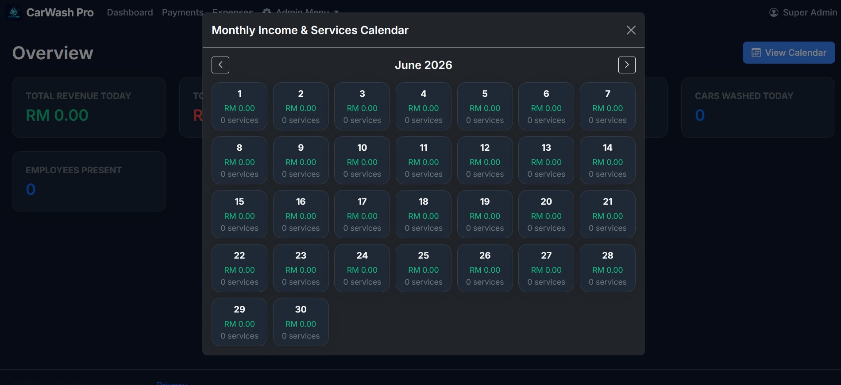
Task: Select the June 6 day card
Action: [546, 106]
